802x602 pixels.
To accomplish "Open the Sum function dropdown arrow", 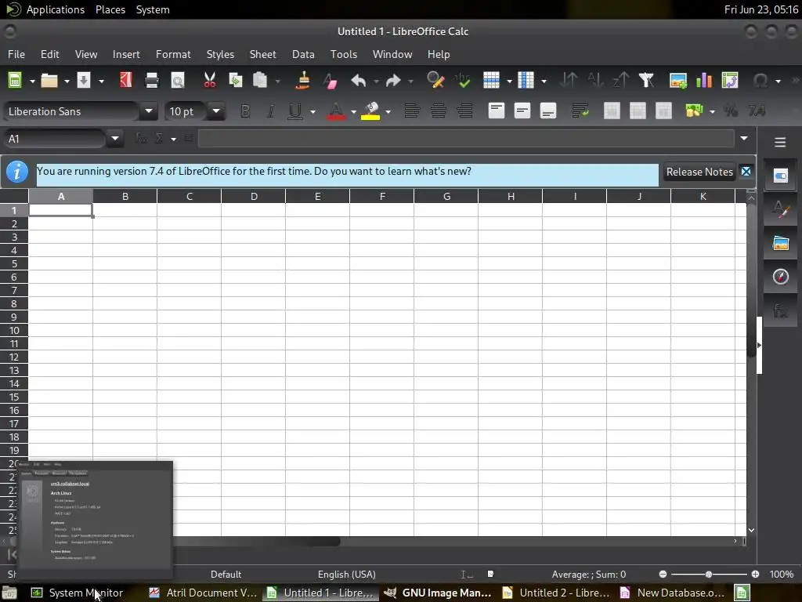I will coord(174,139).
